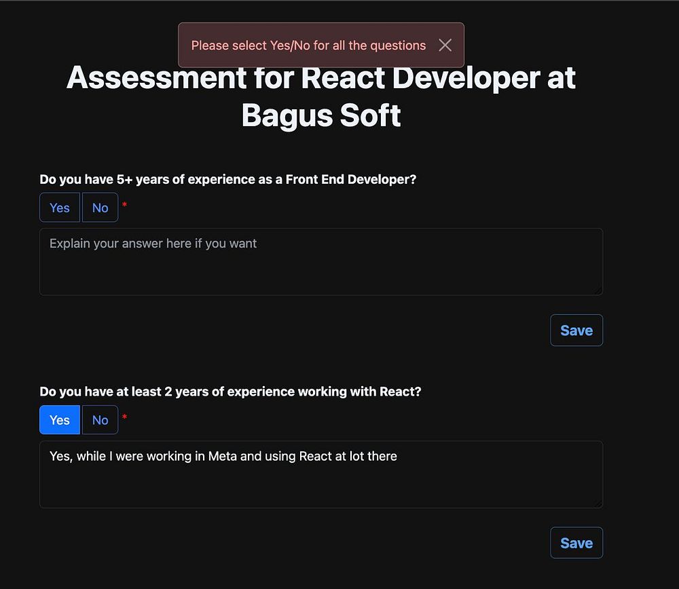Click the word 'Meta' in the second answer
The width and height of the screenshot is (679, 589).
coord(222,456)
